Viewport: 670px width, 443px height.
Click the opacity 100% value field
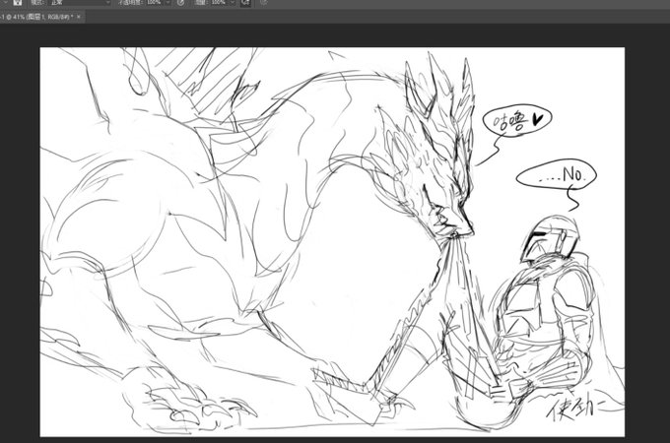[x=155, y=3]
